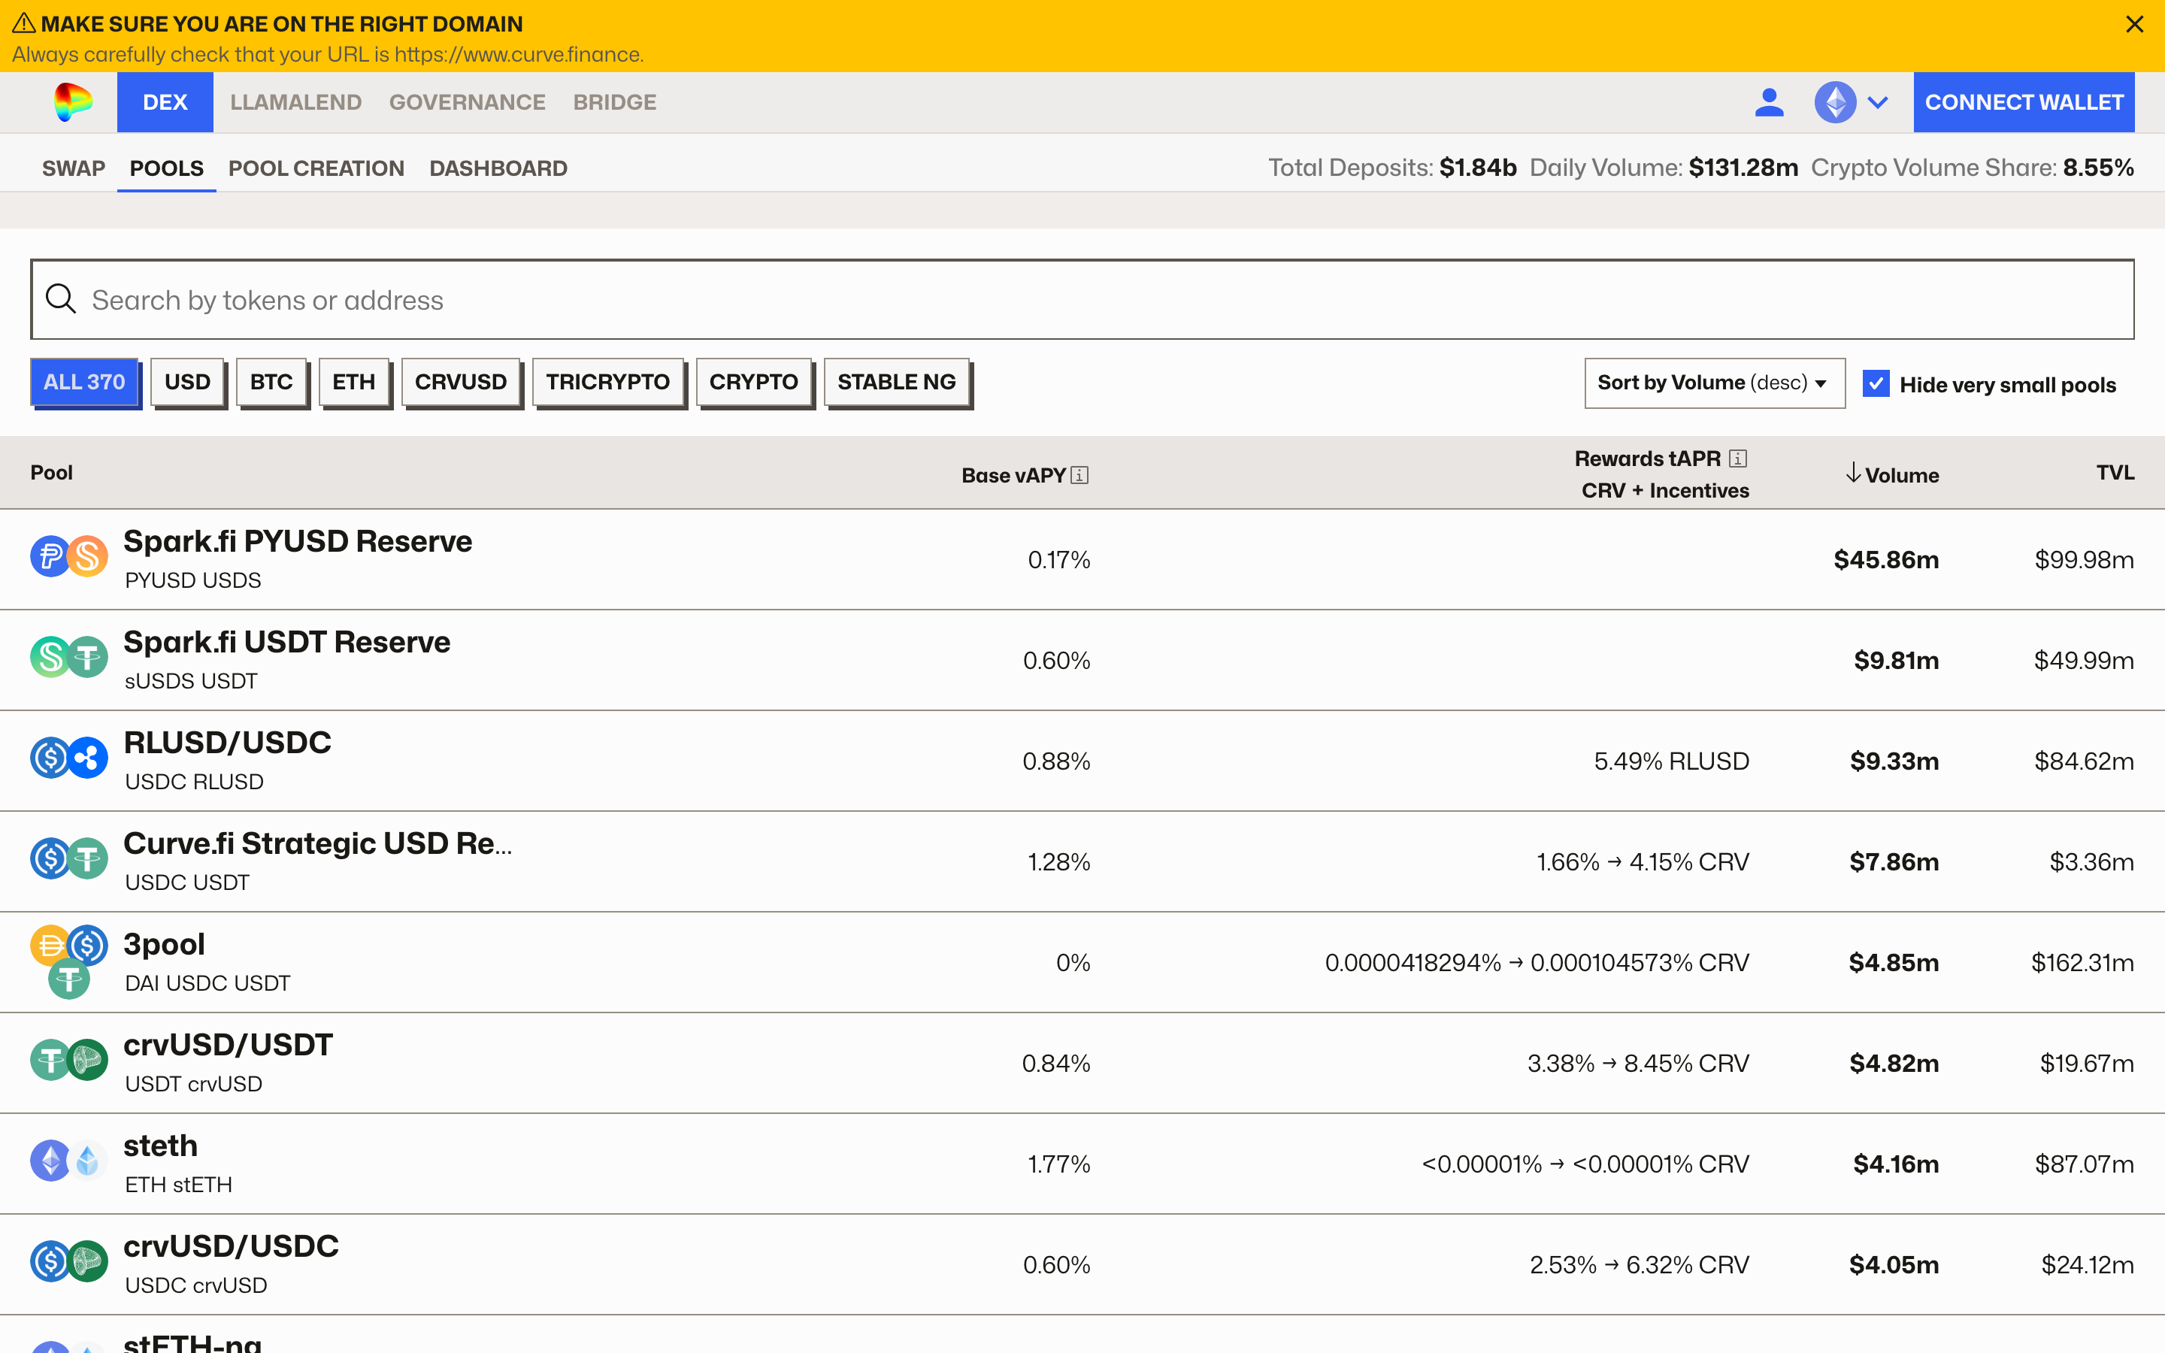Uncheck Hide very small pools

pyautogui.click(x=1876, y=383)
